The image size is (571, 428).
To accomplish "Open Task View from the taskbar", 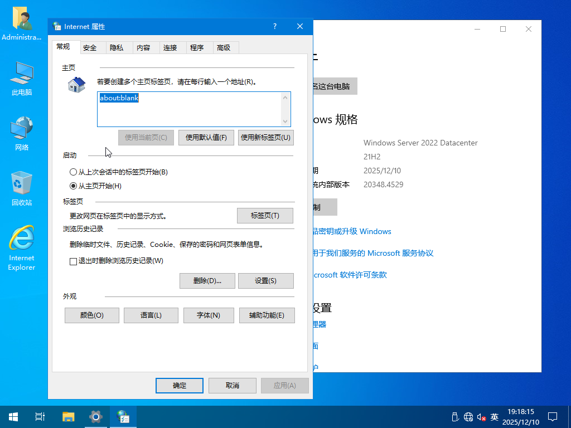I will (39, 416).
